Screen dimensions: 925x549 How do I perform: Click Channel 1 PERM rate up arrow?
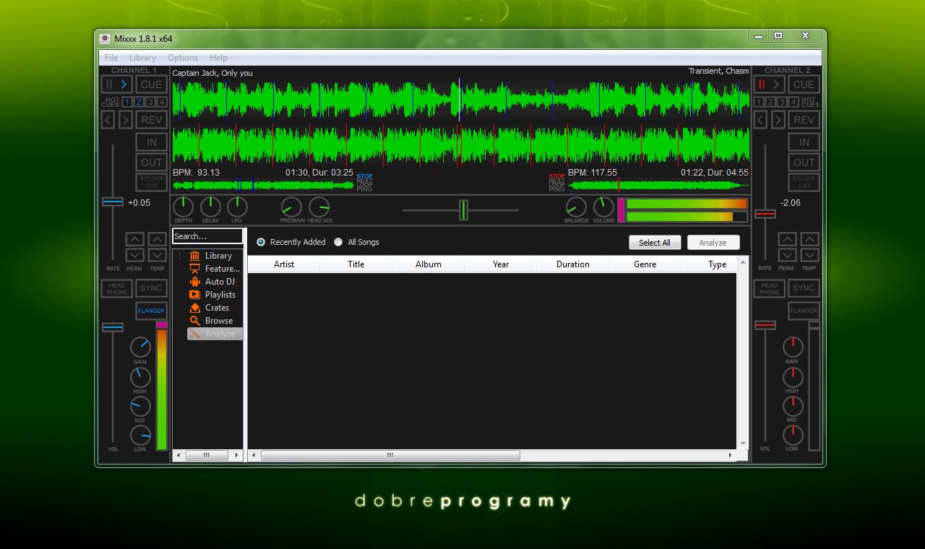(134, 239)
